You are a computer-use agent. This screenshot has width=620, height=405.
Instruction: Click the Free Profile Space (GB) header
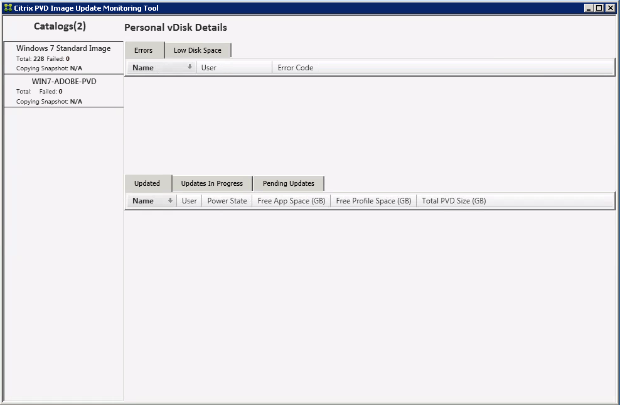coord(373,200)
